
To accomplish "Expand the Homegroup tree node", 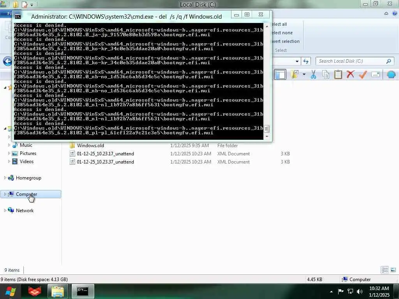I will (5, 178).
